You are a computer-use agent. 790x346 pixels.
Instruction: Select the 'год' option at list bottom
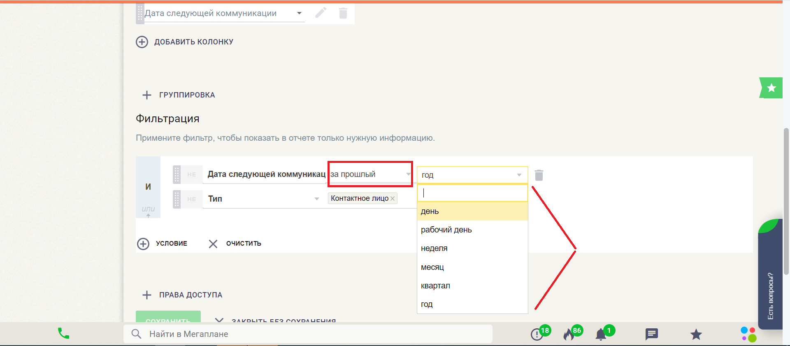click(x=472, y=304)
